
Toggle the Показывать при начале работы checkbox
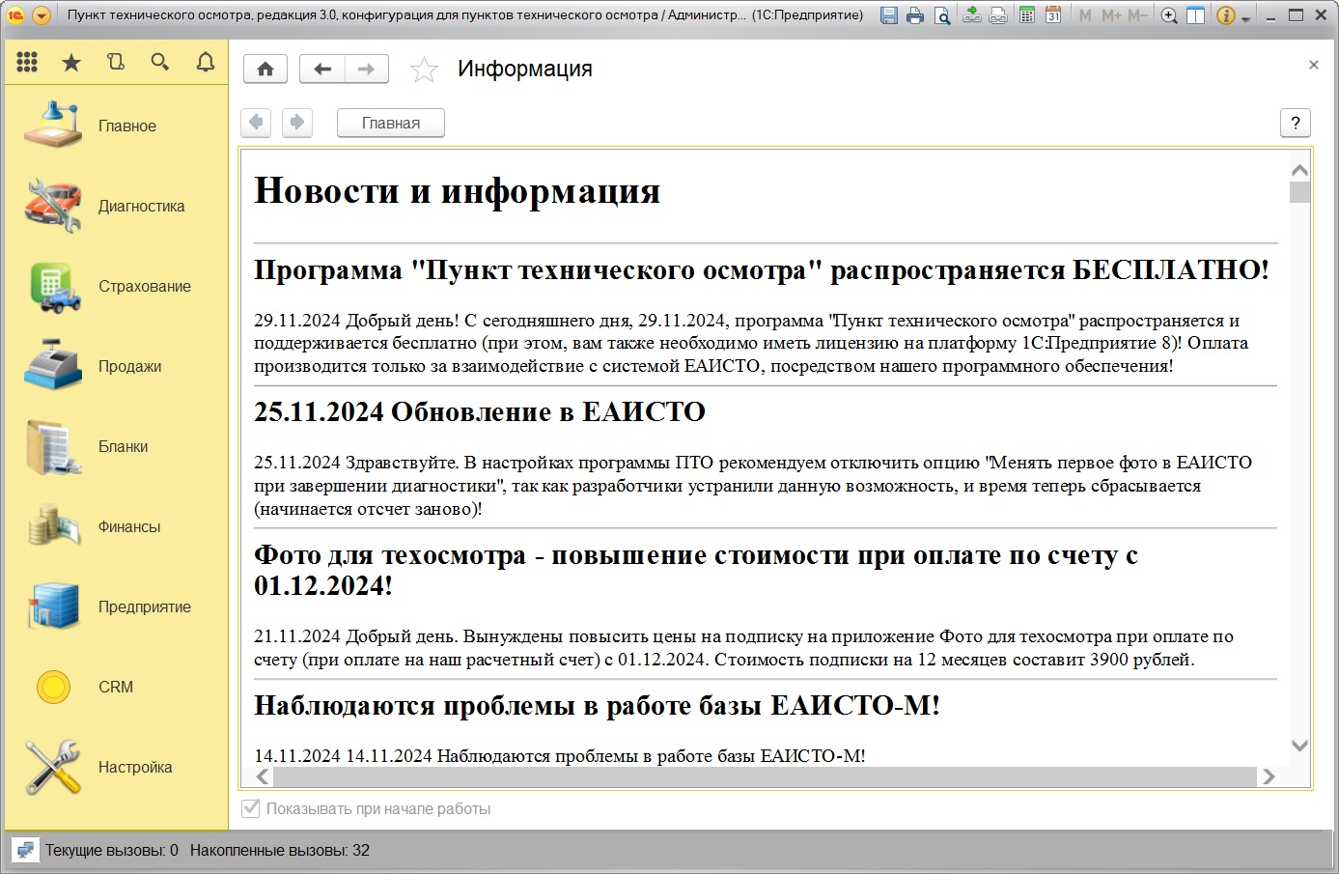point(250,808)
